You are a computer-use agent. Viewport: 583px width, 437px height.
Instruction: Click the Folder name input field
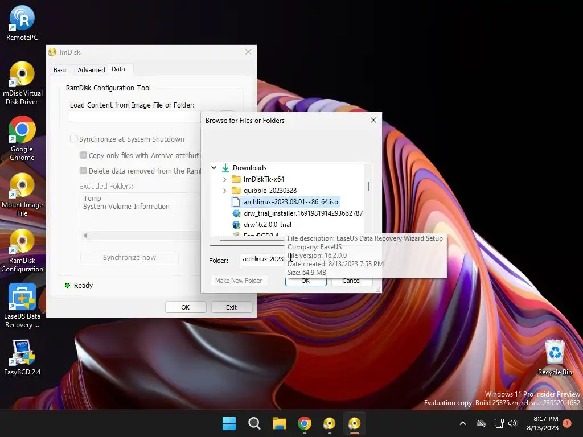[262, 259]
